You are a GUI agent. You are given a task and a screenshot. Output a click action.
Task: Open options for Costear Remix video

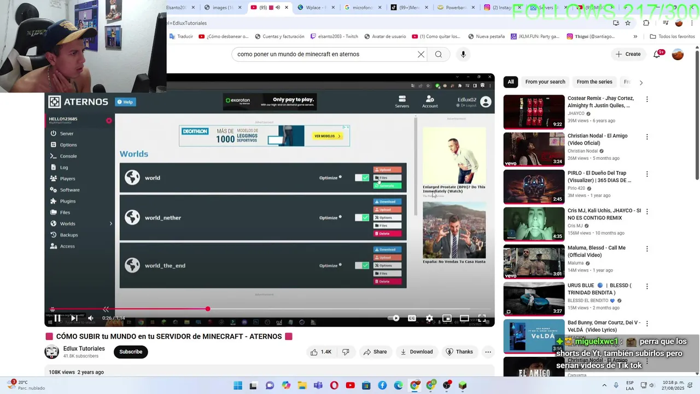(x=647, y=99)
